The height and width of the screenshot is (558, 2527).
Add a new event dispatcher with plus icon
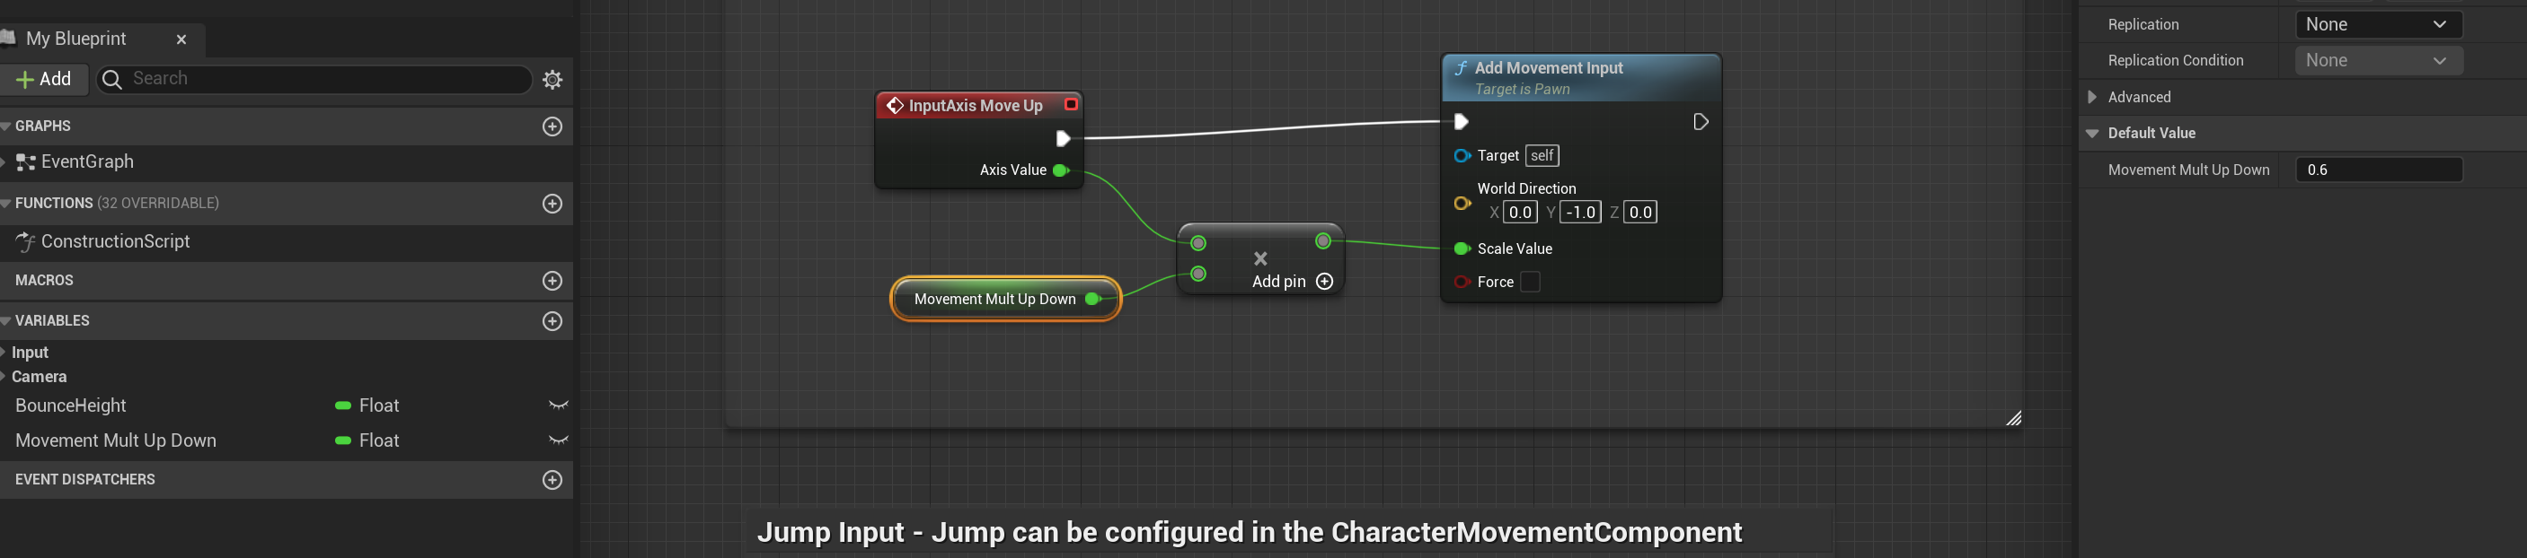coord(552,480)
